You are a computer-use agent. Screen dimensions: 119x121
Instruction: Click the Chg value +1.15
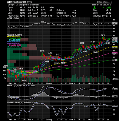(108, 10)
